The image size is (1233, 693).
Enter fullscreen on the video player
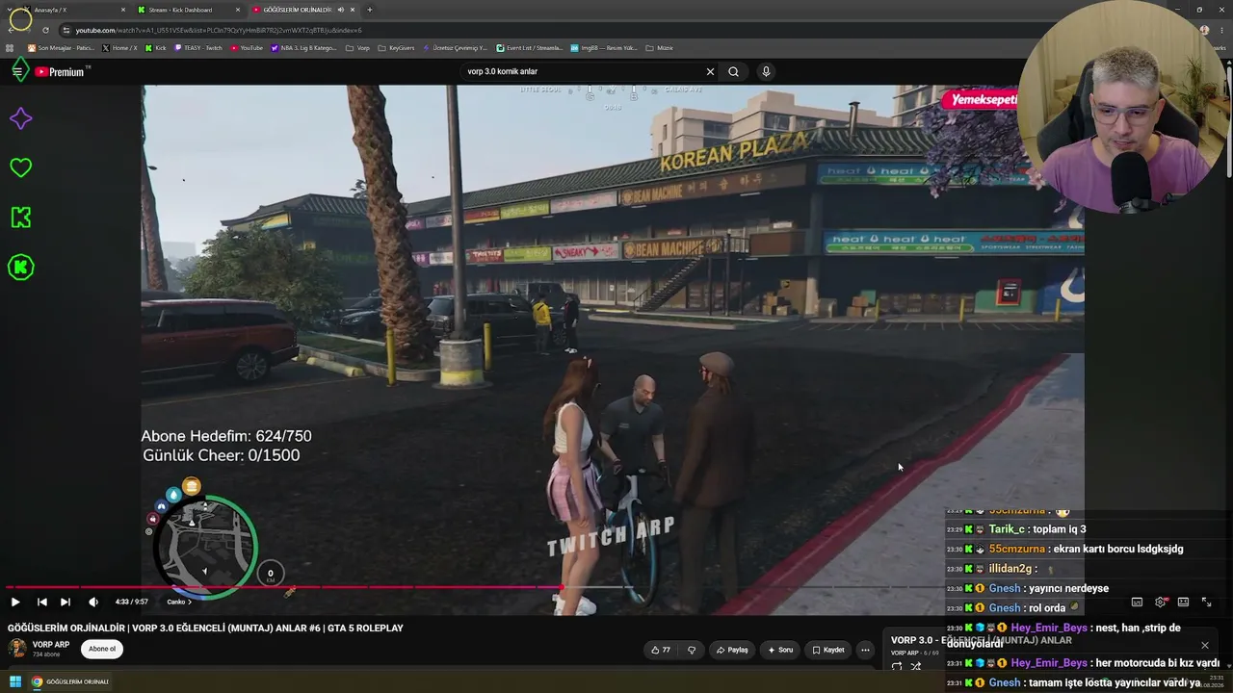tap(1206, 602)
